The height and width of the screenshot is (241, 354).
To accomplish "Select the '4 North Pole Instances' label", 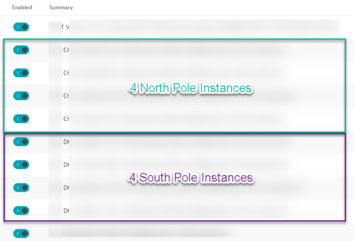I will click(191, 88).
